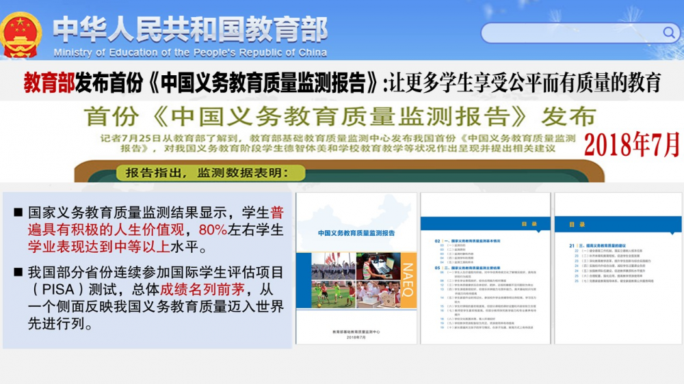684x384 pixels.
Task: Click the first black square bullet marker
Action: (x=18, y=212)
